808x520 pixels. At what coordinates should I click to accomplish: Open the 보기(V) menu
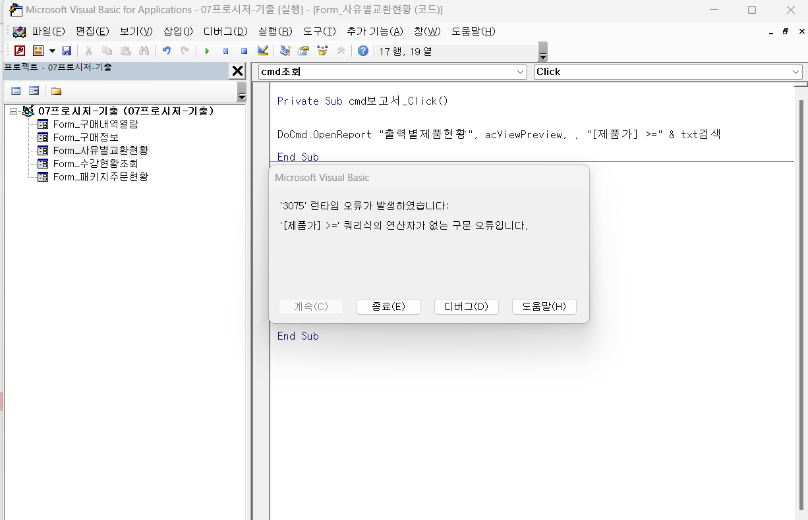click(136, 32)
